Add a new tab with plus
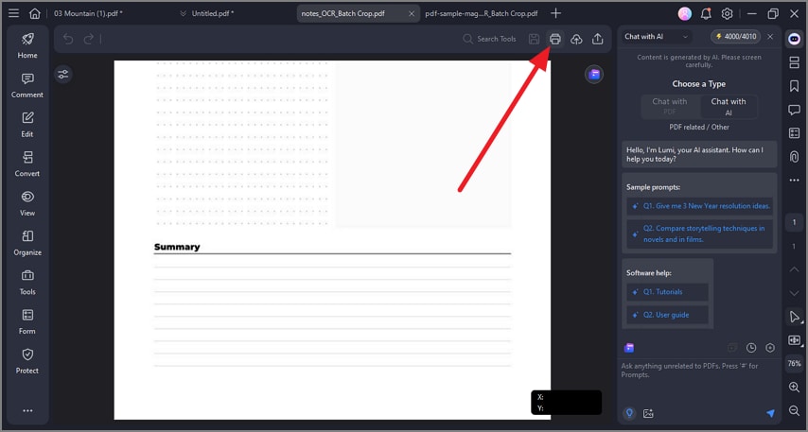The height and width of the screenshot is (432, 808). pos(555,13)
